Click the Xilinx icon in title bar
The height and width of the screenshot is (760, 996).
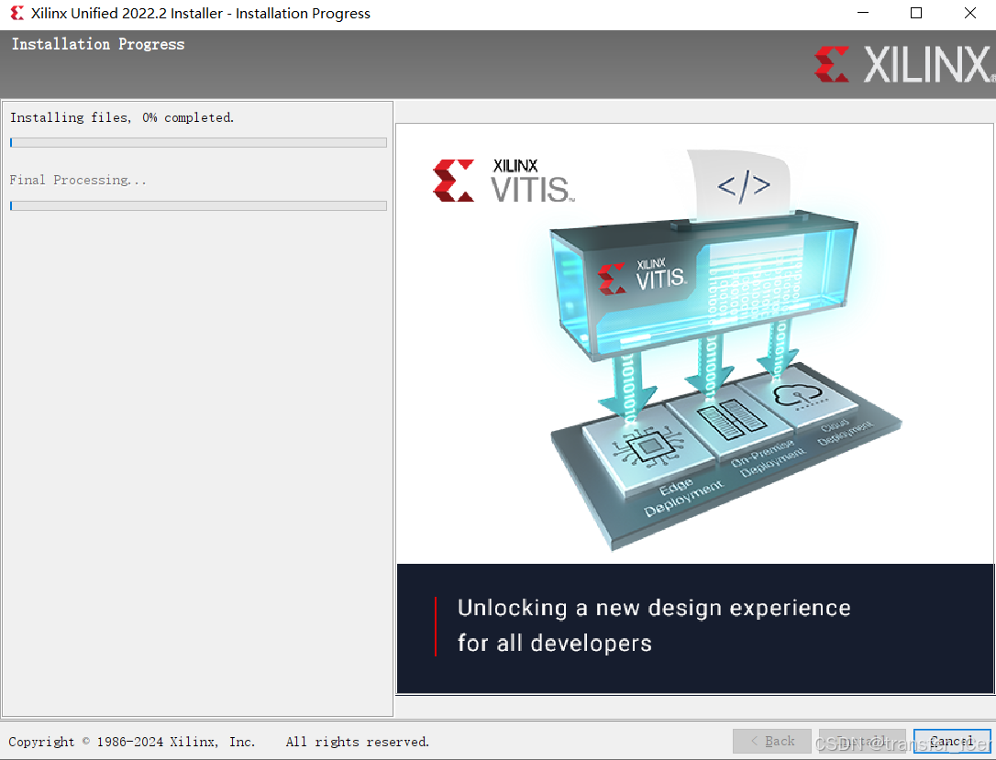coord(17,14)
